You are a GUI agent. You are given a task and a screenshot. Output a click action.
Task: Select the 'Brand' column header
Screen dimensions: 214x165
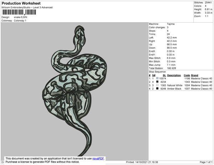[x=195, y=75]
